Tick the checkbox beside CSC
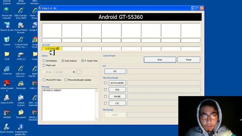This screenshot has width=242, height=136. [105, 103]
